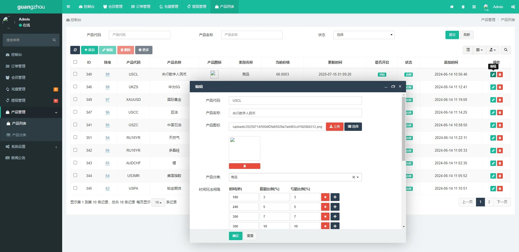Click the fullscreen icon in the top bar
Viewport: 519px width, 252px height.
(x=474, y=7)
